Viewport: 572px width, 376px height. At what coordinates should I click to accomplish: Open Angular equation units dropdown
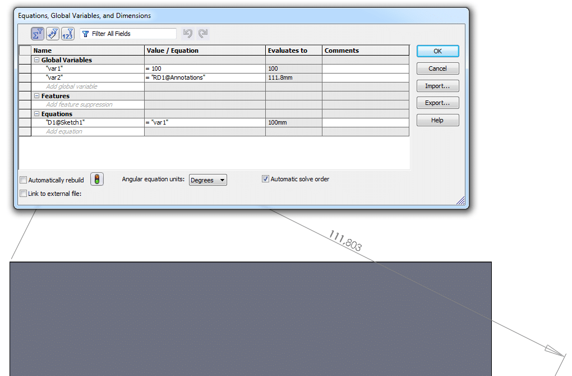click(207, 180)
